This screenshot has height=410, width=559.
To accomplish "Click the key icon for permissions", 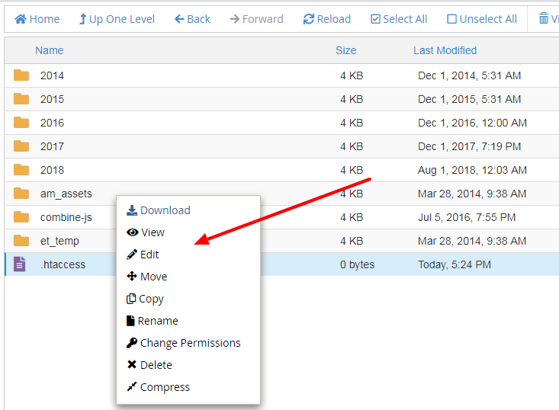I will [132, 343].
